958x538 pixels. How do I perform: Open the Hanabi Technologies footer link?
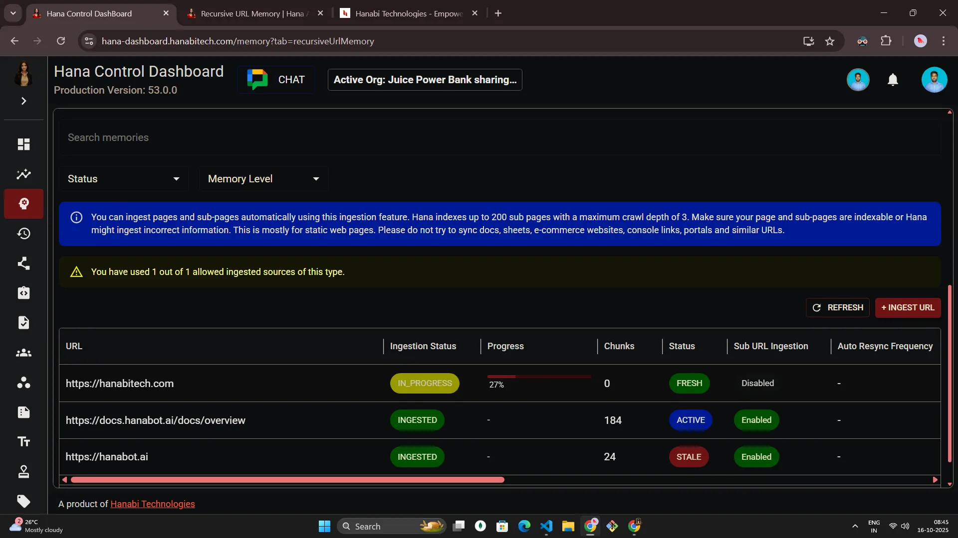pos(152,504)
